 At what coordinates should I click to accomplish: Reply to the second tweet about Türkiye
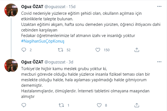[24, 105]
